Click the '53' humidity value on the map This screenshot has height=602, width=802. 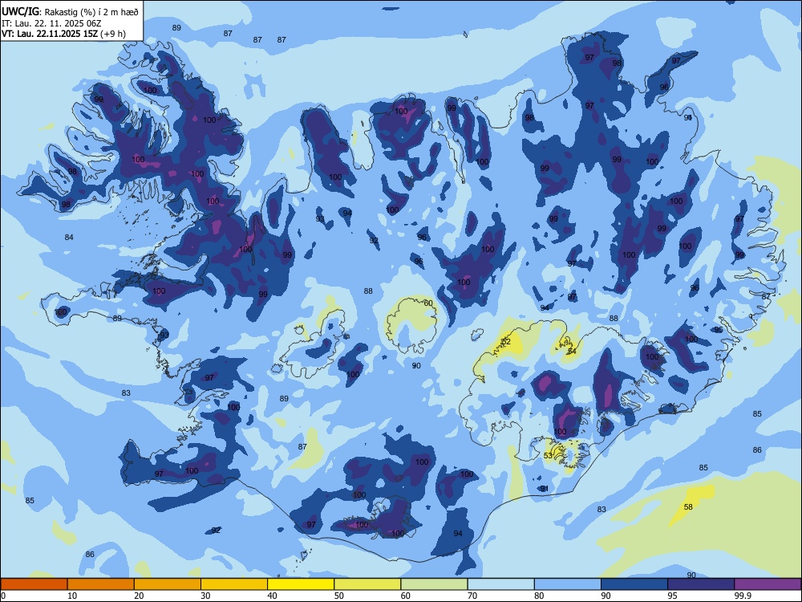[x=548, y=456]
